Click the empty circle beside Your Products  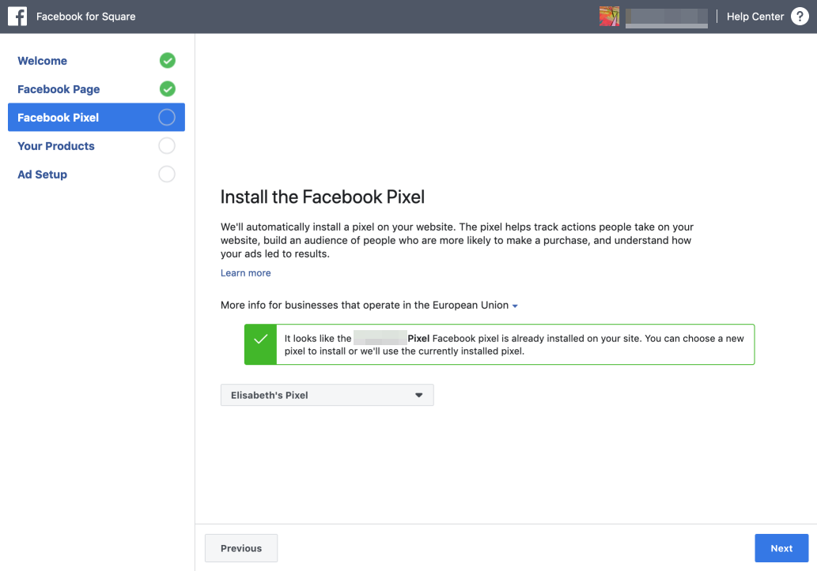(167, 146)
